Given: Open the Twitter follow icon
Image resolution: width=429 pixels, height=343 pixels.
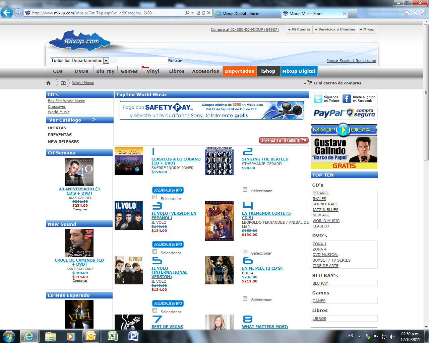Looking at the screenshot, I should pyautogui.click(x=318, y=99).
